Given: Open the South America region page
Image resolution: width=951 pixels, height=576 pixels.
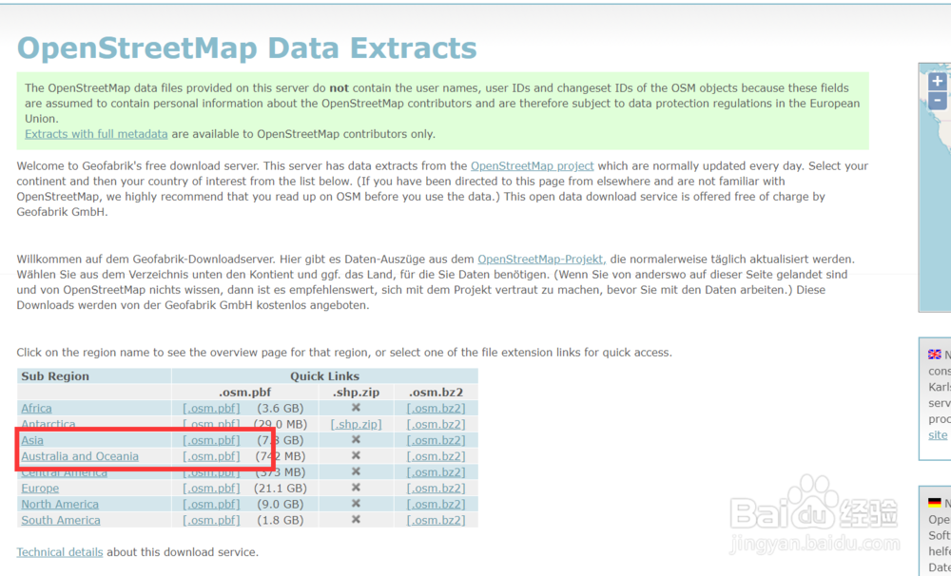Looking at the screenshot, I should coord(61,520).
